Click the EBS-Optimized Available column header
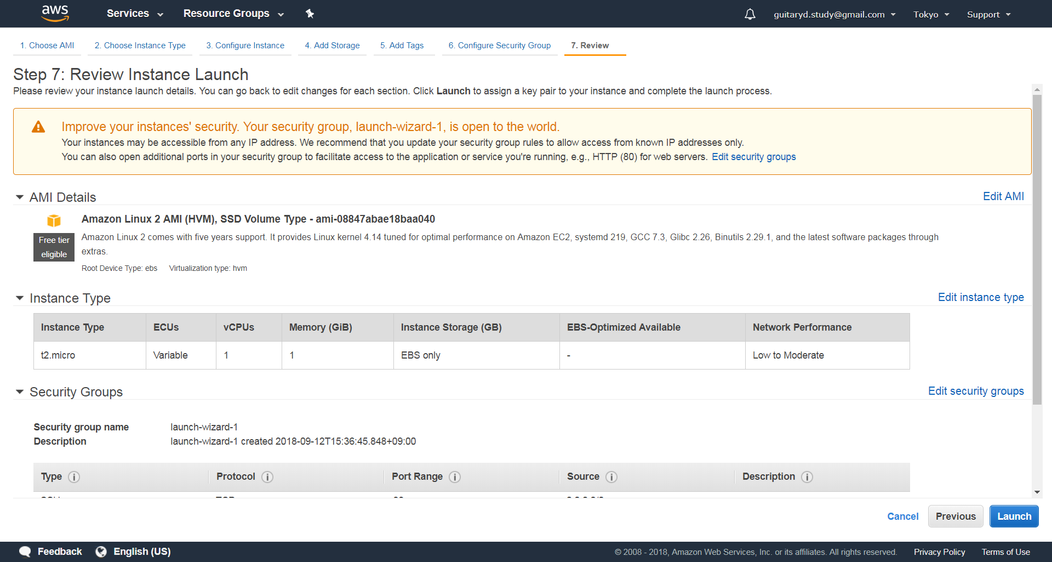 tap(652, 327)
